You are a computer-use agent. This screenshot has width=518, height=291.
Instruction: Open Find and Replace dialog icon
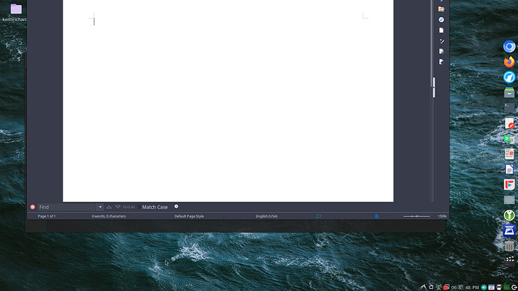click(x=176, y=206)
